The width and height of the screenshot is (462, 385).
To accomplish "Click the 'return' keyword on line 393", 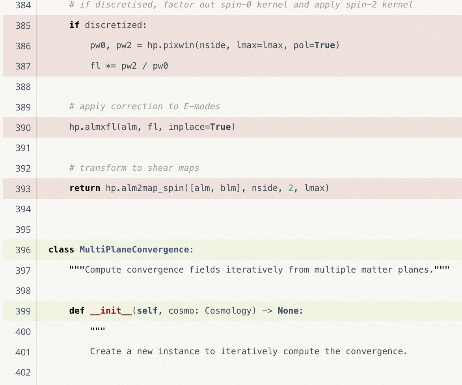I will pos(84,188).
